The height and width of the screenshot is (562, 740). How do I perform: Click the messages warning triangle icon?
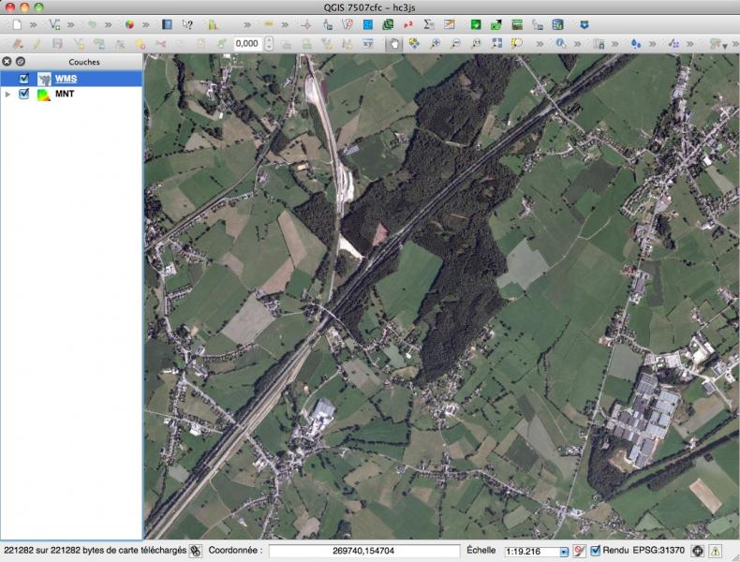coord(716,552)
